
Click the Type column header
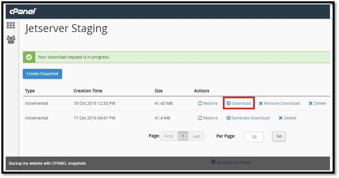click(30, 91)
